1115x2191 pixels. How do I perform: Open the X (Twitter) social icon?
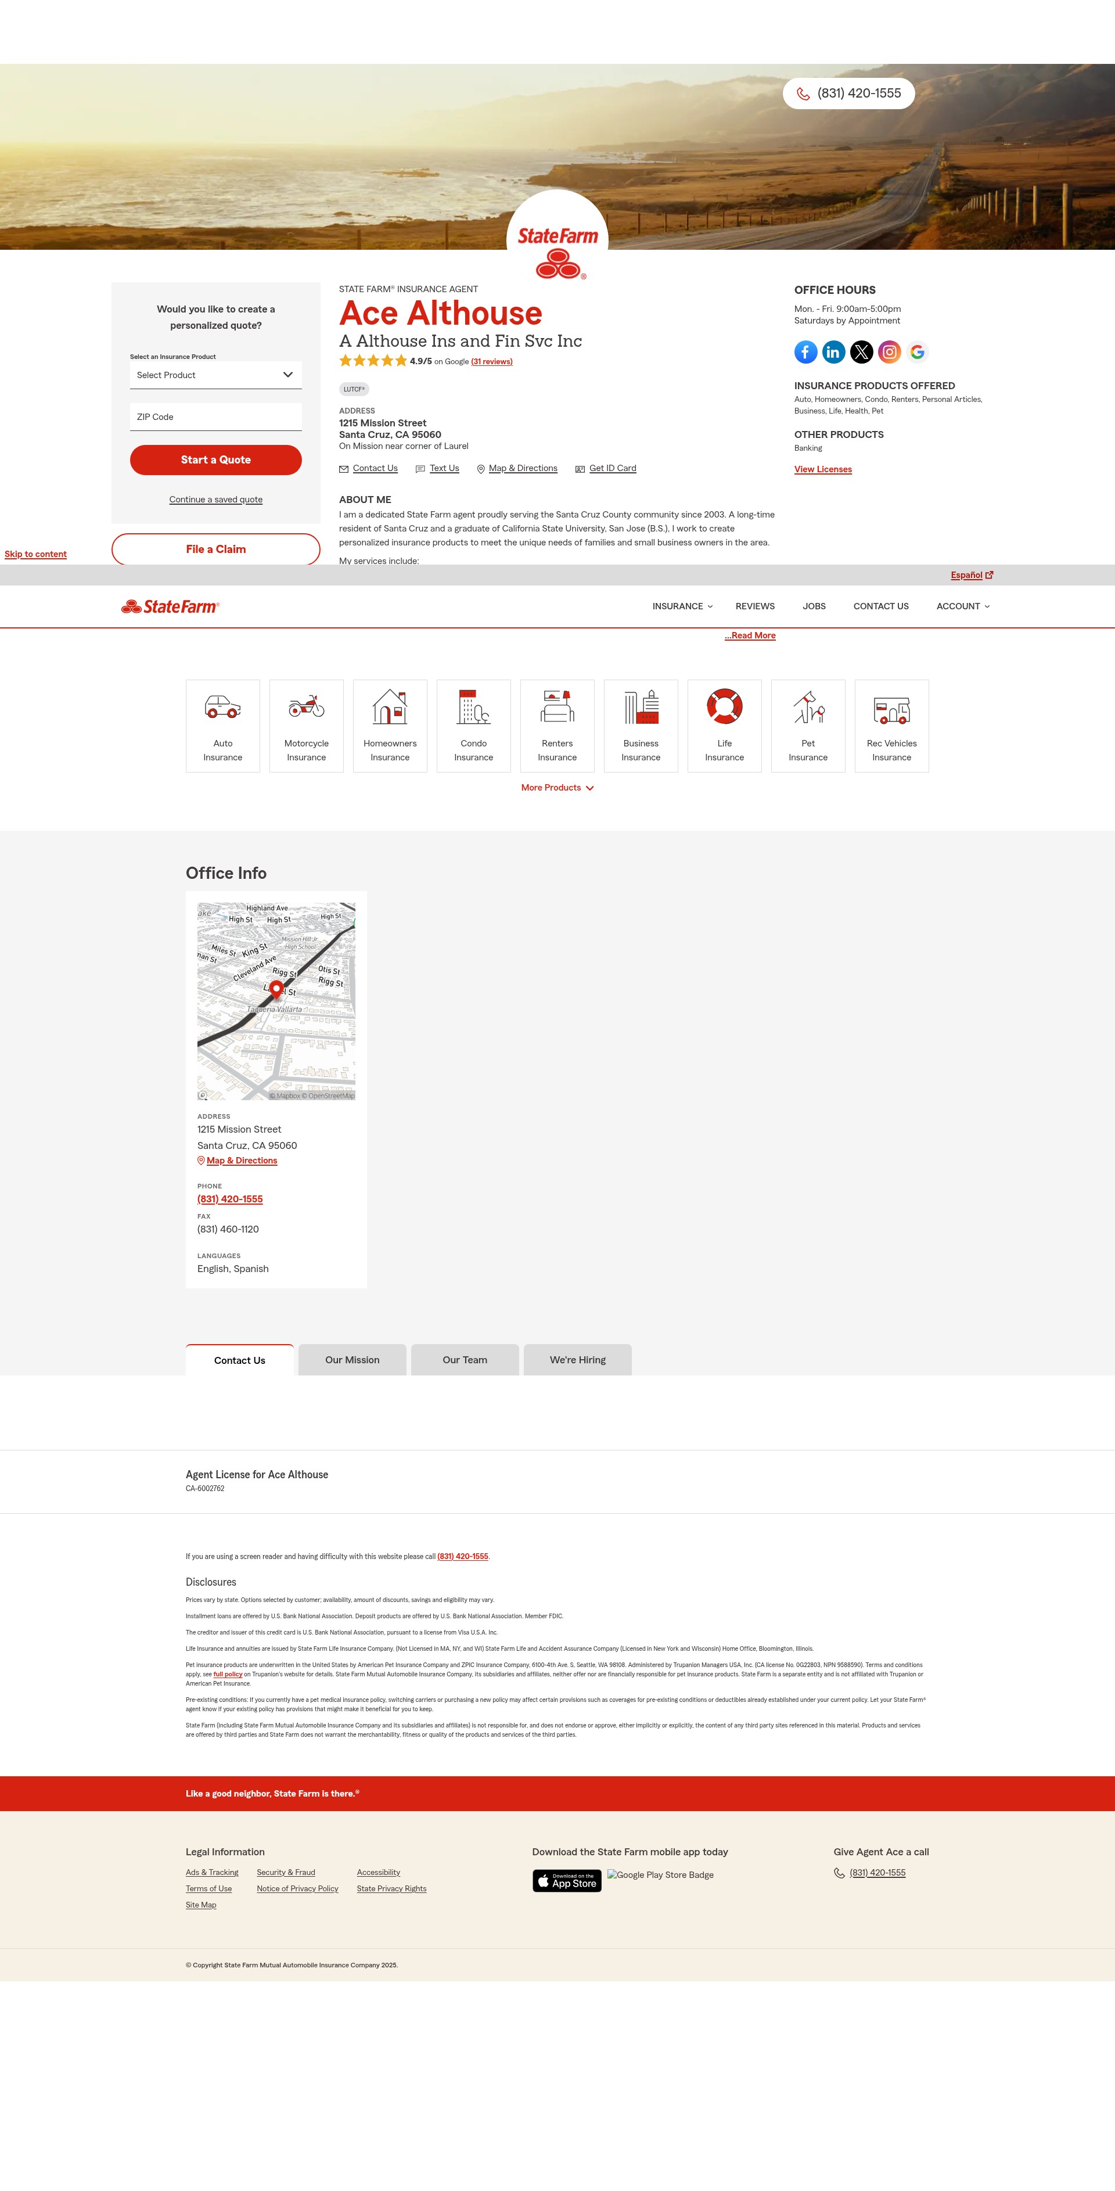pyautogui.click(x=862, y=351)
